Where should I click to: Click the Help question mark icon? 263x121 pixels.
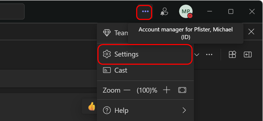107,110
